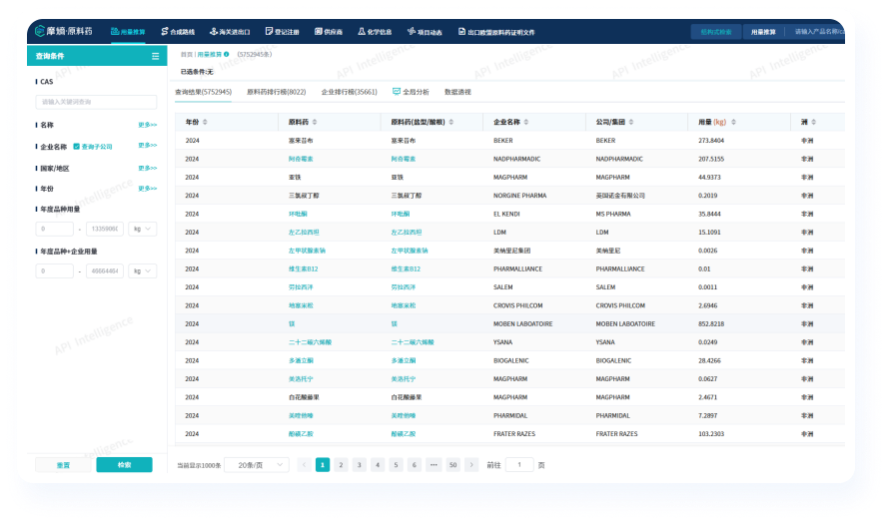Viewport: 888px width, 524px height.
Task: Click the previous page arrow in pagination
Action: coord(304,464)
